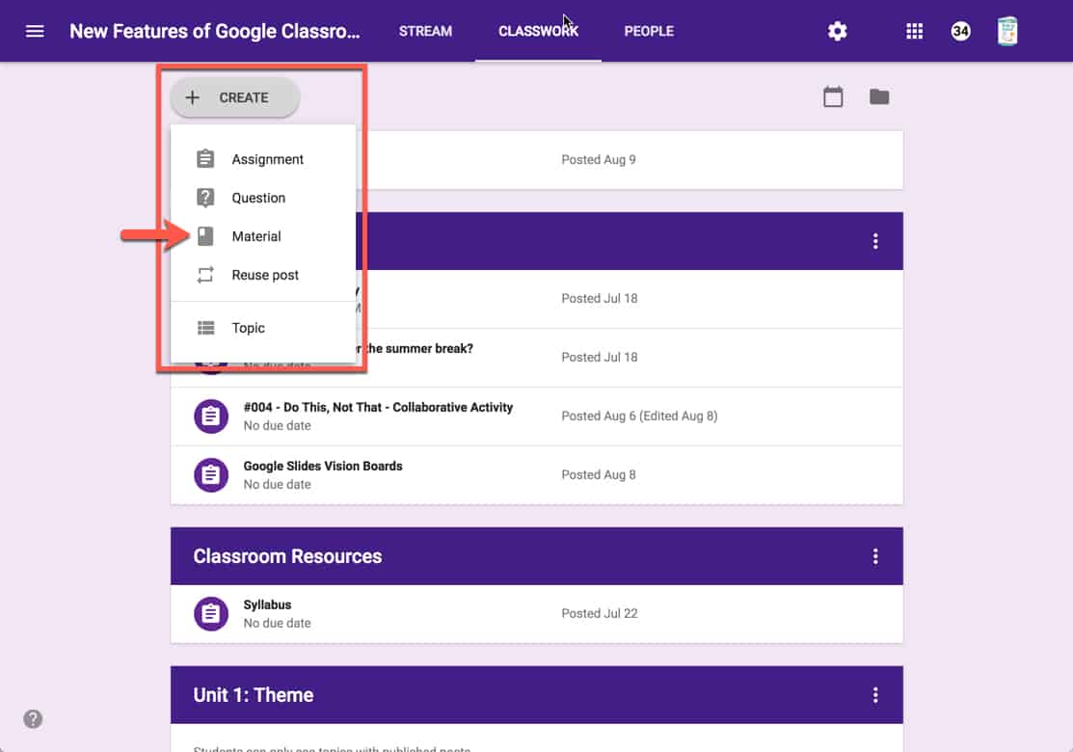This screenshot has width=1073, height=752.
Task: Switch to the Stream tab
Action: (426, 32)
